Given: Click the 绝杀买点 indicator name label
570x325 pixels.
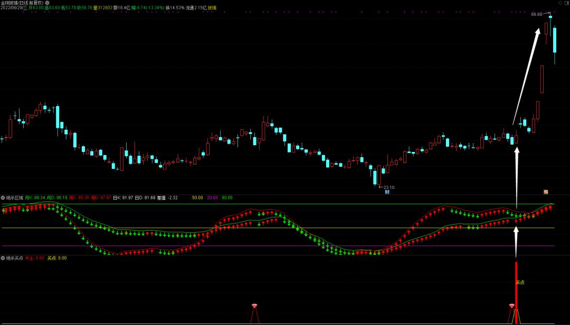Looking at the screenshot, I should point(14,258).
